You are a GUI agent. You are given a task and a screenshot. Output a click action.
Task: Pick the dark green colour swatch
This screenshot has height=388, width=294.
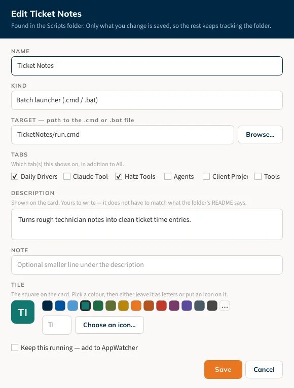(98, 306)
